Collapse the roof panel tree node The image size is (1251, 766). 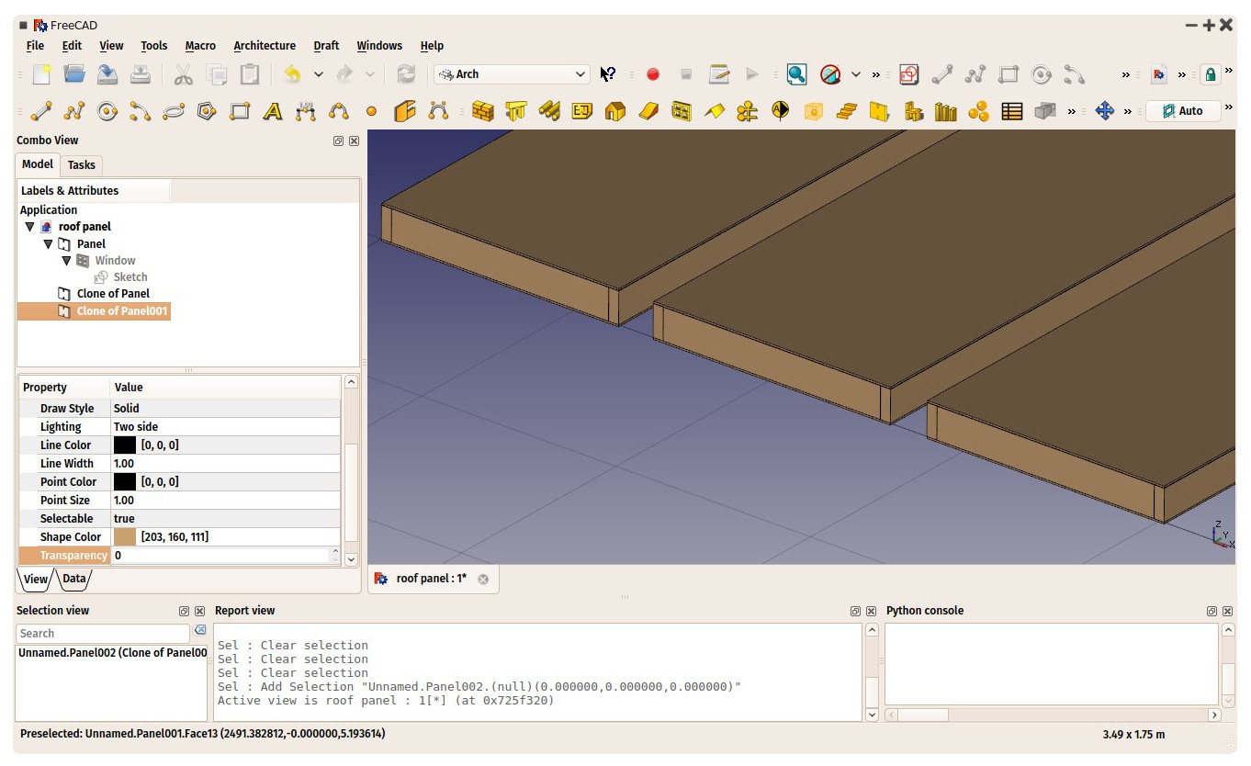29,227
